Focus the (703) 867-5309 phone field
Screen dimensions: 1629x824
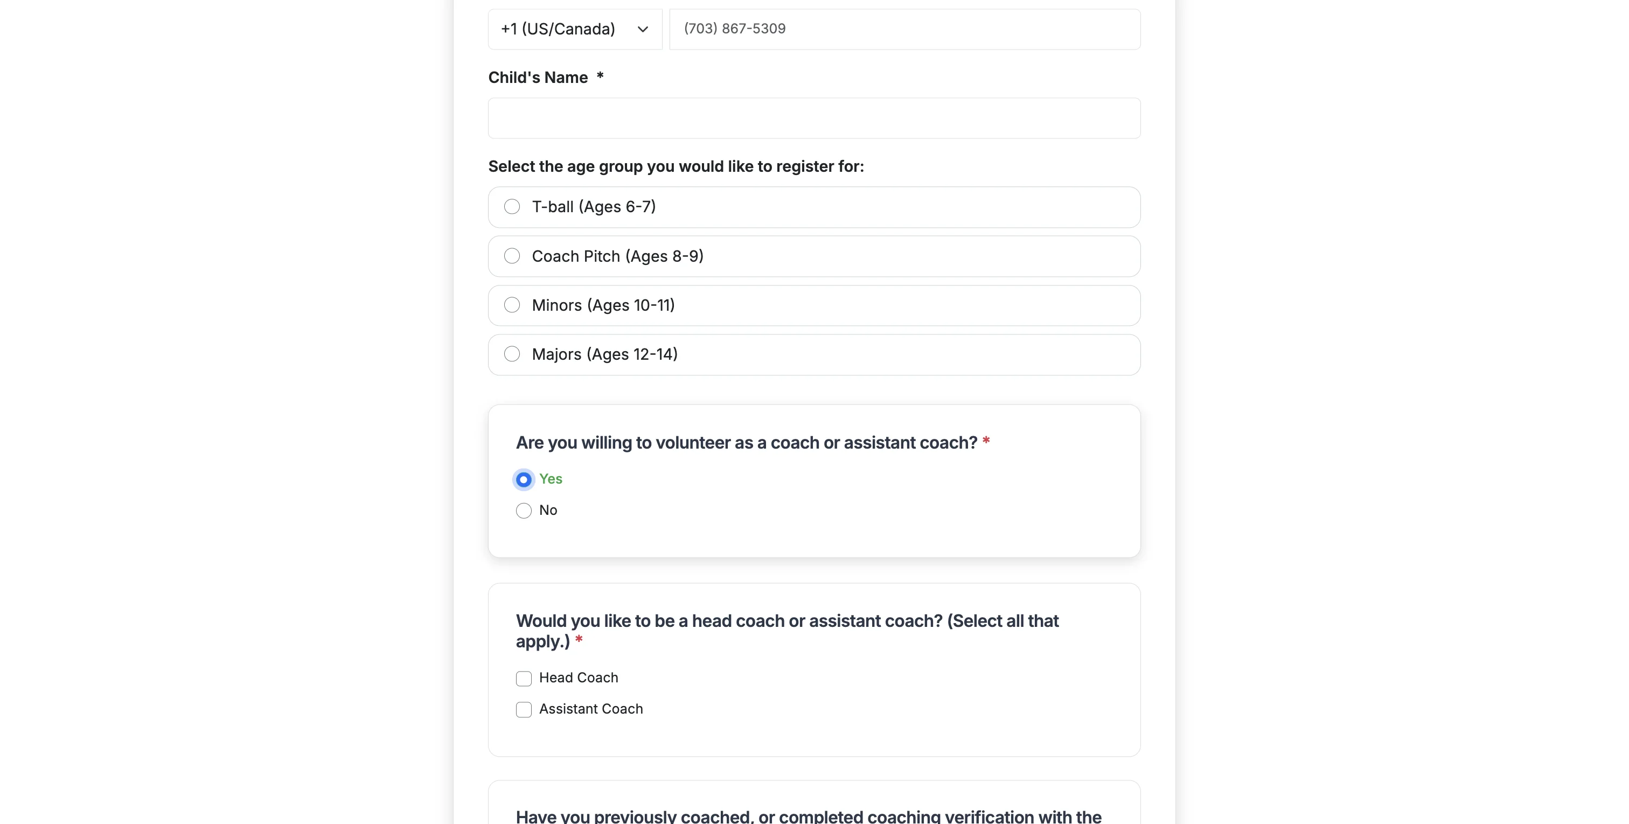coord(904,29)
